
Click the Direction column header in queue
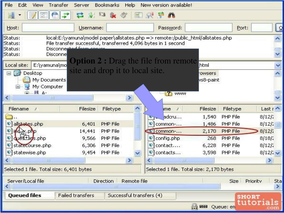coord(104,181)
